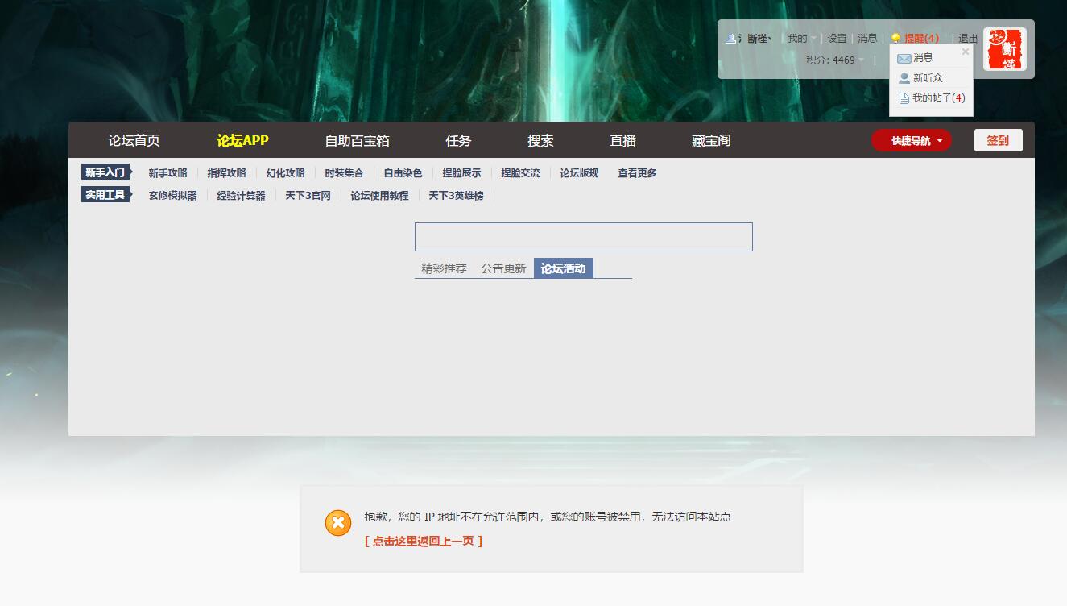Go to 论坛APP in navigation bar
Screen dimensions: 1067x606
[242, 140]
